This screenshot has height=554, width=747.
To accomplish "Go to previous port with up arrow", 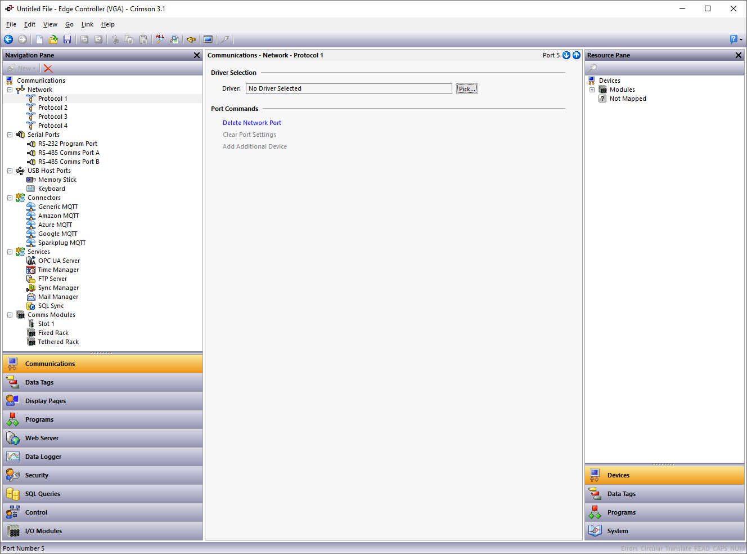I will [577, 55].
